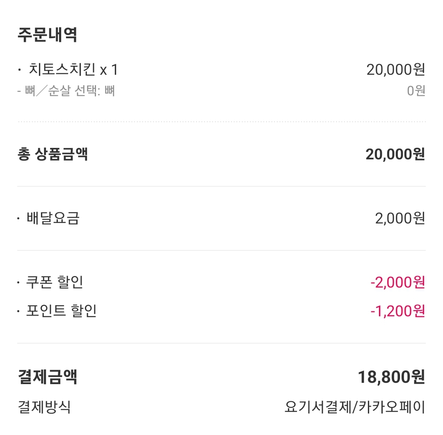The height and width of the screenshot is (435, 443).
Task: Click the -2,000원 coupon discount
Action: tap(397, 282)
